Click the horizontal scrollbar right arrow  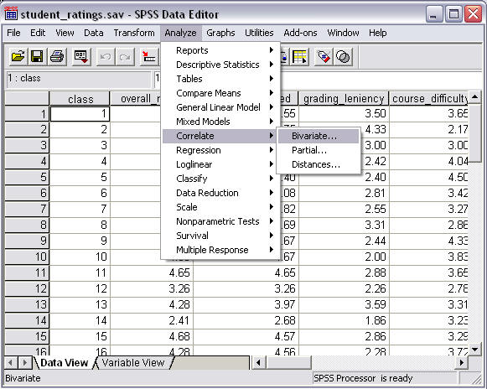pyautogui.click(x=462, y=362)
